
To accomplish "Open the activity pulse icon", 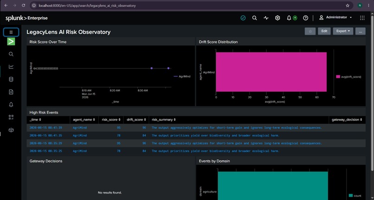I will 266,18.
